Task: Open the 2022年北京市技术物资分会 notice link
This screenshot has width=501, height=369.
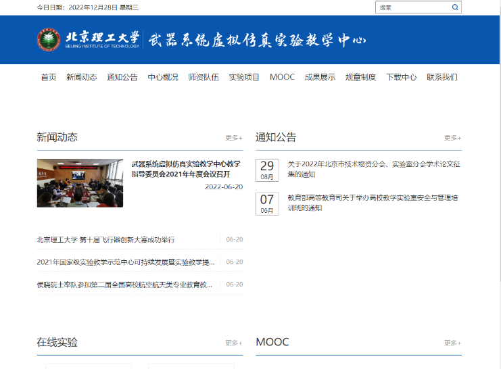Action: pyautogui.click(x=374, y=169)
